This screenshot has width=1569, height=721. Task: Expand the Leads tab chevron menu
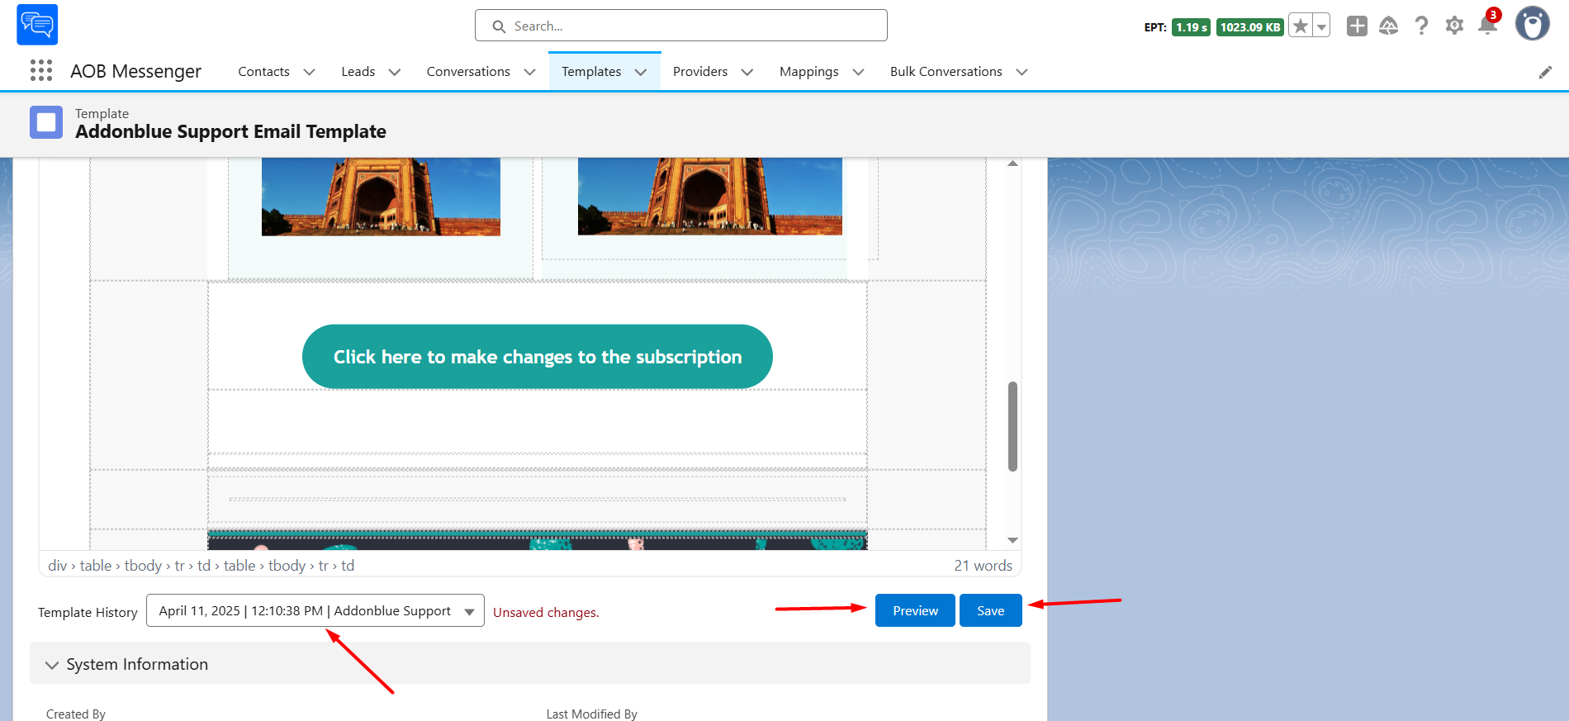coord(395,72)
